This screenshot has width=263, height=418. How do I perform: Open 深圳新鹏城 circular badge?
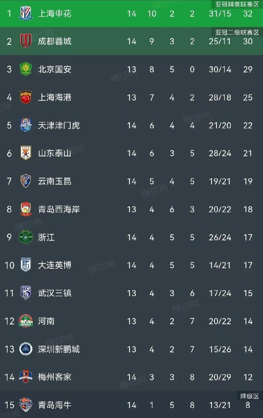[x=26, y=349]
